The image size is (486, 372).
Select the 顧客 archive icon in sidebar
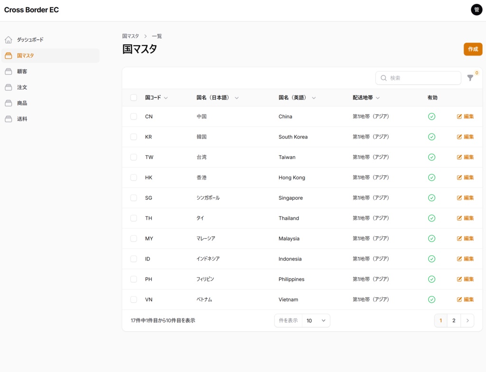click(8, 71)
